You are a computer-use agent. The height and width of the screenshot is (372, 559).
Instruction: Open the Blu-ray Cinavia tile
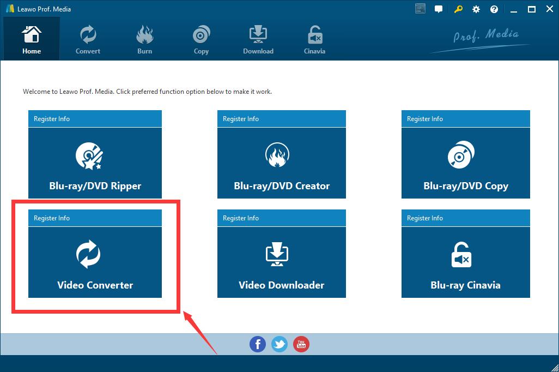465,262
